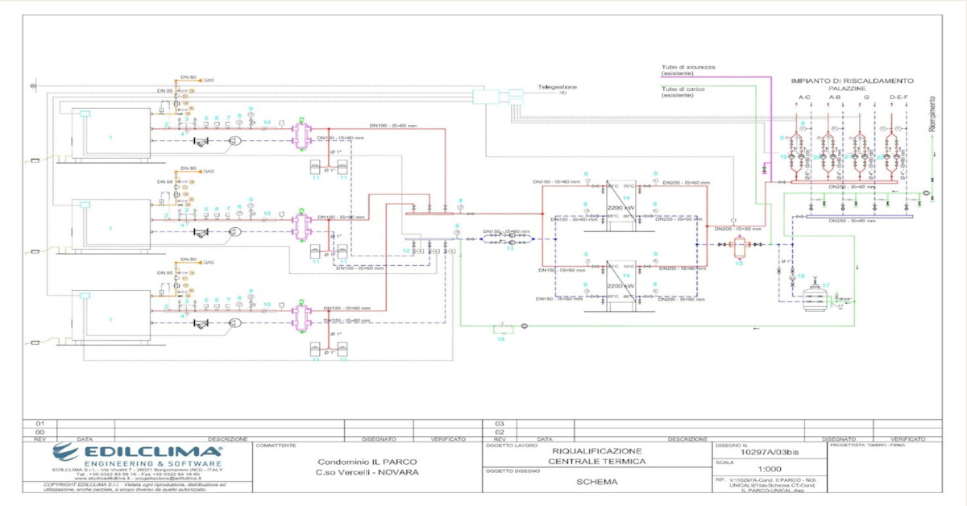Click the 'PROGETTISTA: TIMBRO - FIRMA' label
Viewport: 967px width, 506px height.
(867, 445)
